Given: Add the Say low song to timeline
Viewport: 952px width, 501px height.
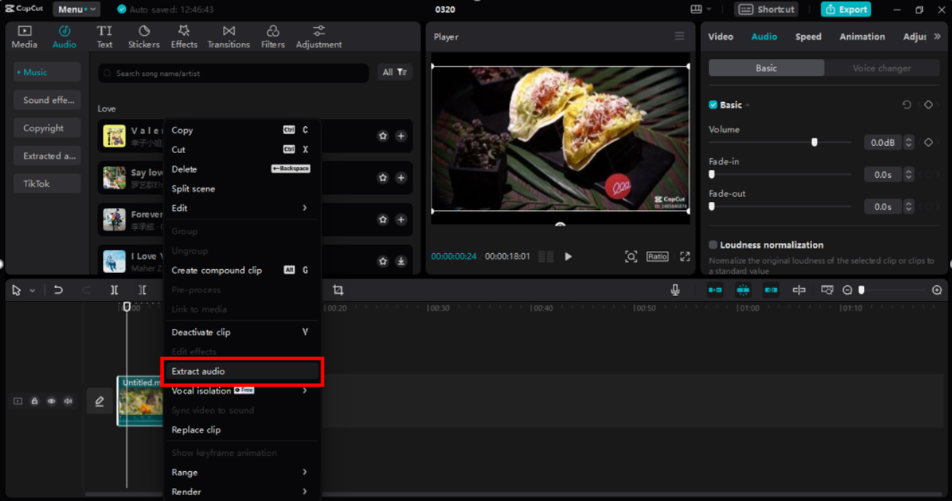Looking at the screenshot, I should (401, 177).
